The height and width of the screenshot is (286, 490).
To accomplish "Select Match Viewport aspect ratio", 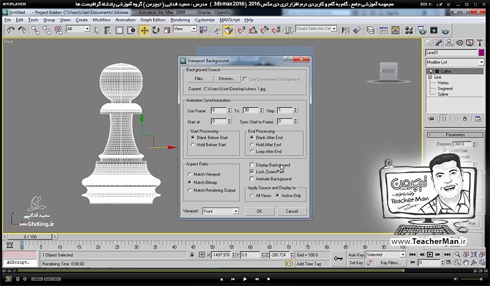I will pyautogui.click(x=189, y=174).
